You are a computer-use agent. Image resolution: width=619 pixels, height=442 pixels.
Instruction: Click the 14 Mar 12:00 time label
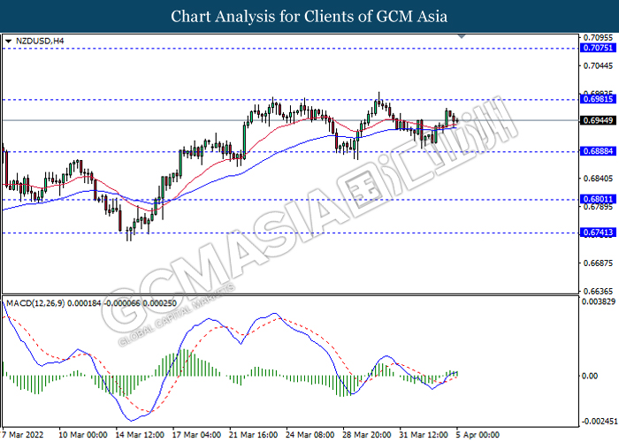[x=140, y=435]
